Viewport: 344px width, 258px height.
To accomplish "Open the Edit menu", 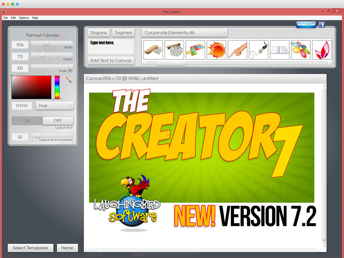I will (x=13, y=18).
